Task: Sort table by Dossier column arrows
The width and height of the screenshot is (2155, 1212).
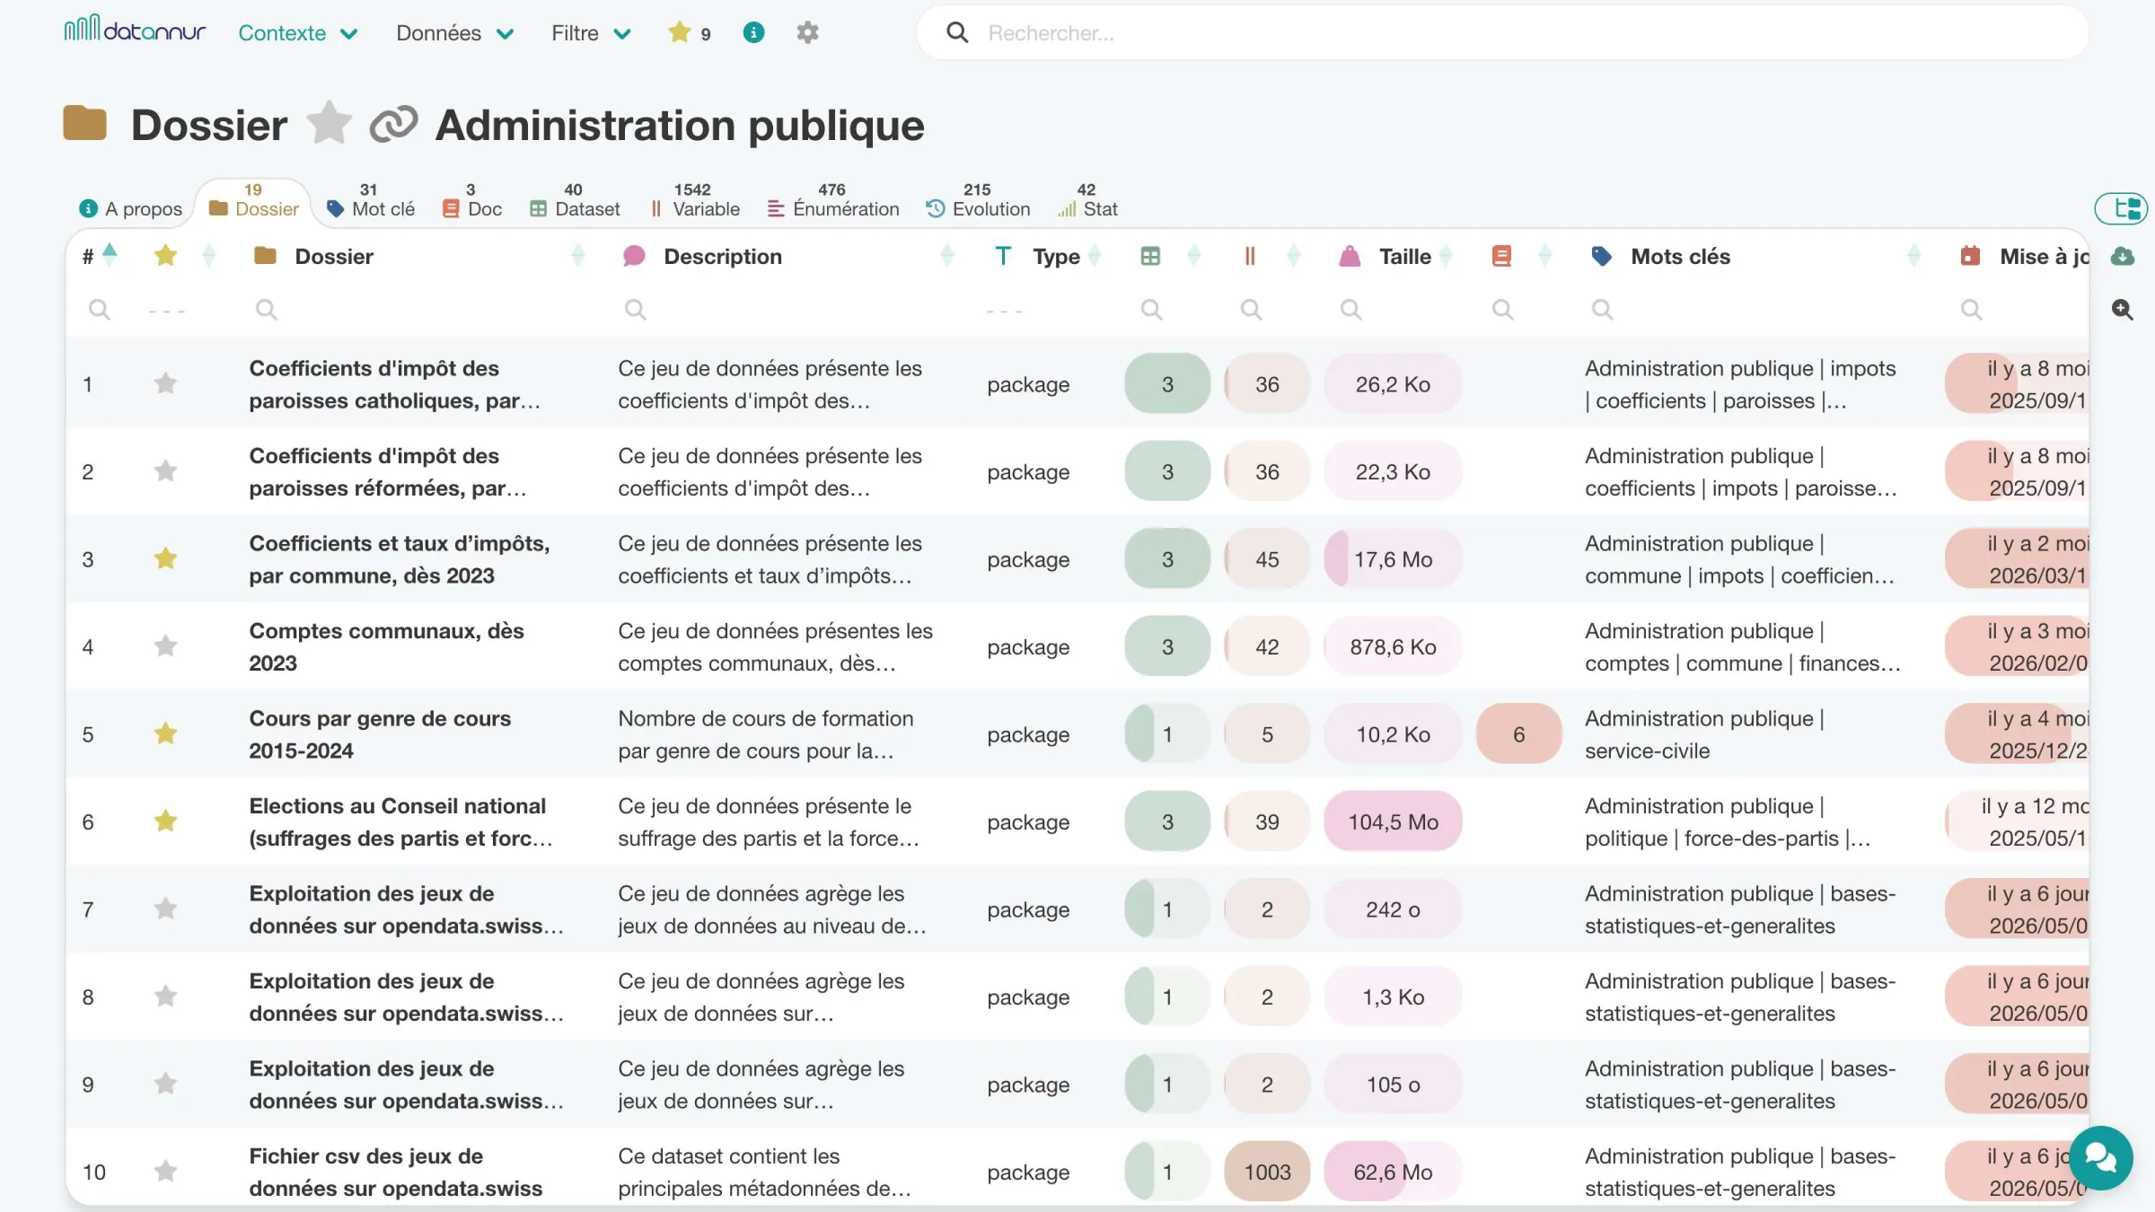Action: coord(578,257)
